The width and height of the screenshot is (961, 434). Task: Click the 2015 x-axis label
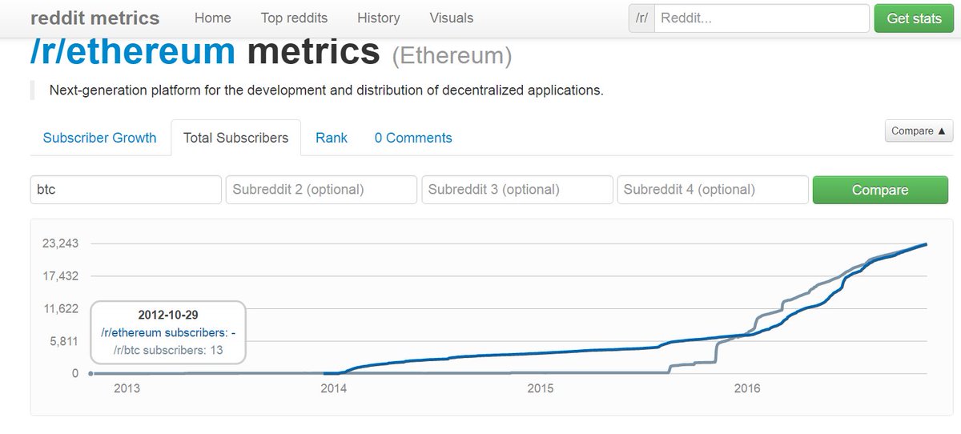click(x=541, y=388)
